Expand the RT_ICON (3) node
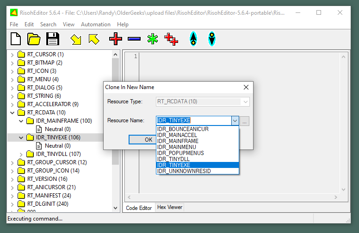The height and width of the screenshot is (233, 359). pyautogui.click(x=12, y=71)
